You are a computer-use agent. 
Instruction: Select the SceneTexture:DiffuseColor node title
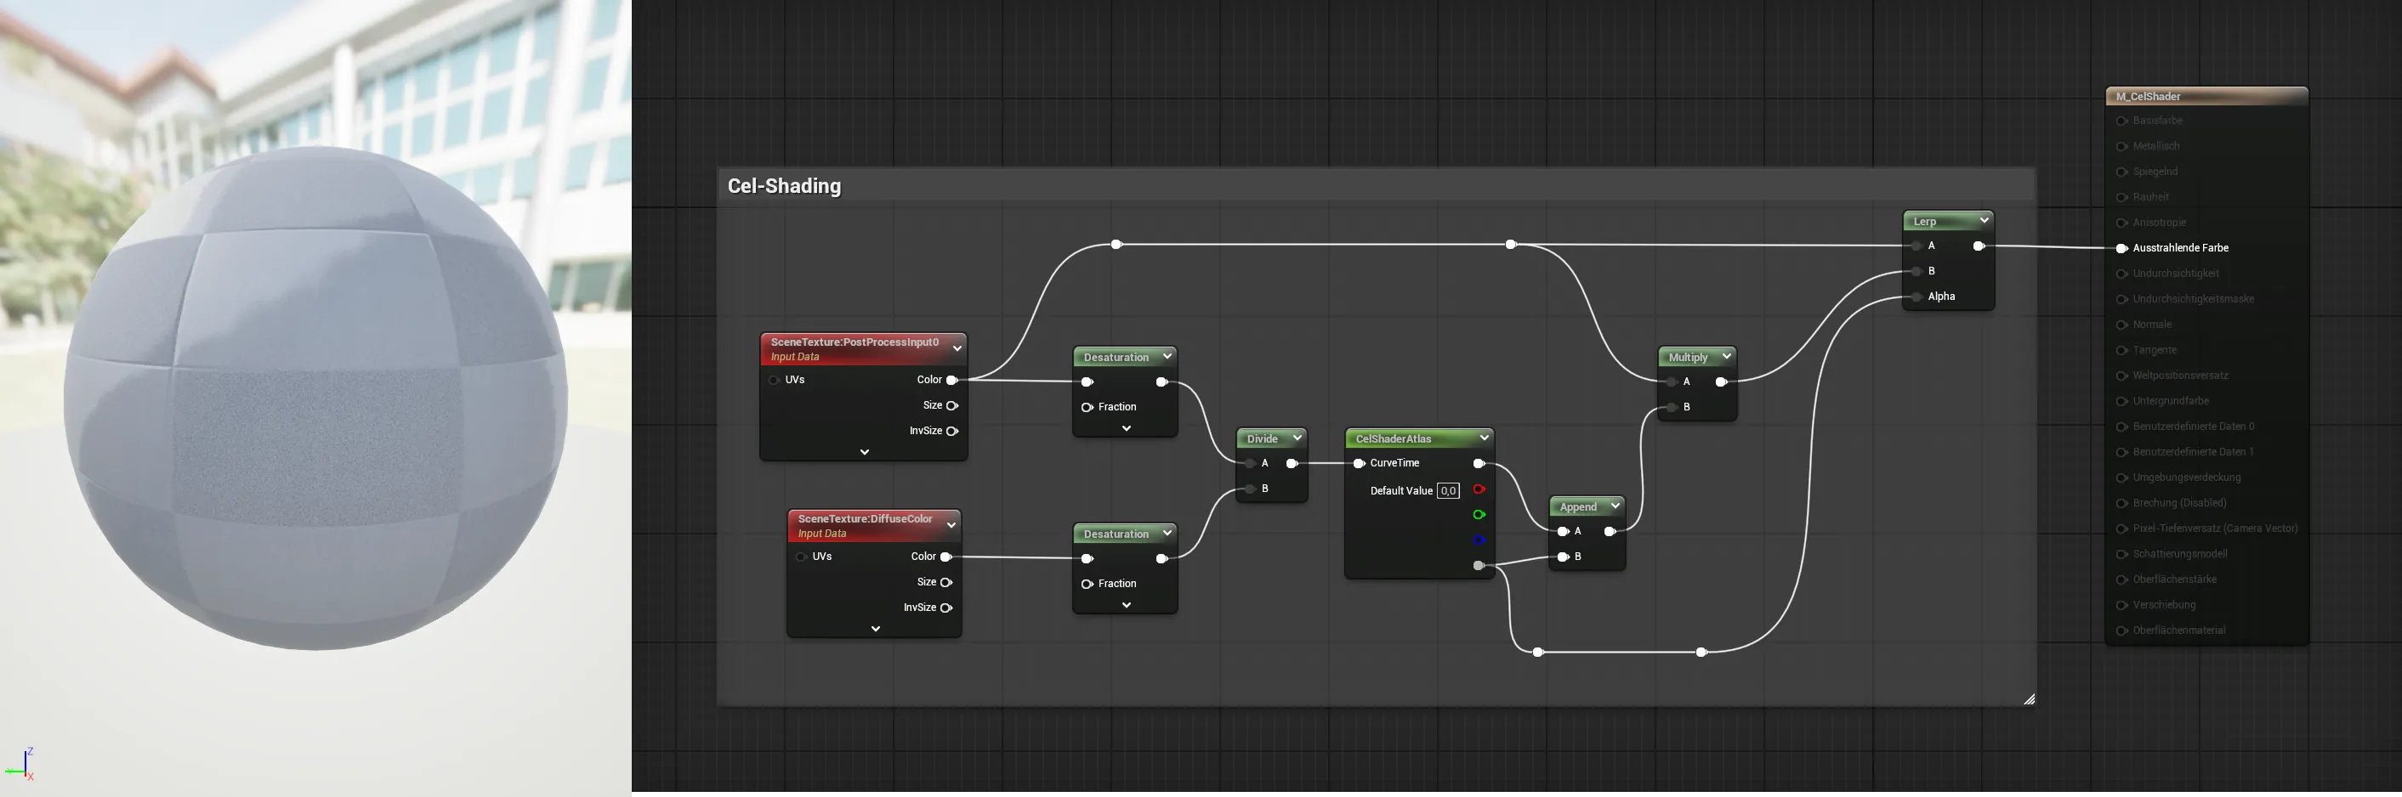tap(866, 519)
